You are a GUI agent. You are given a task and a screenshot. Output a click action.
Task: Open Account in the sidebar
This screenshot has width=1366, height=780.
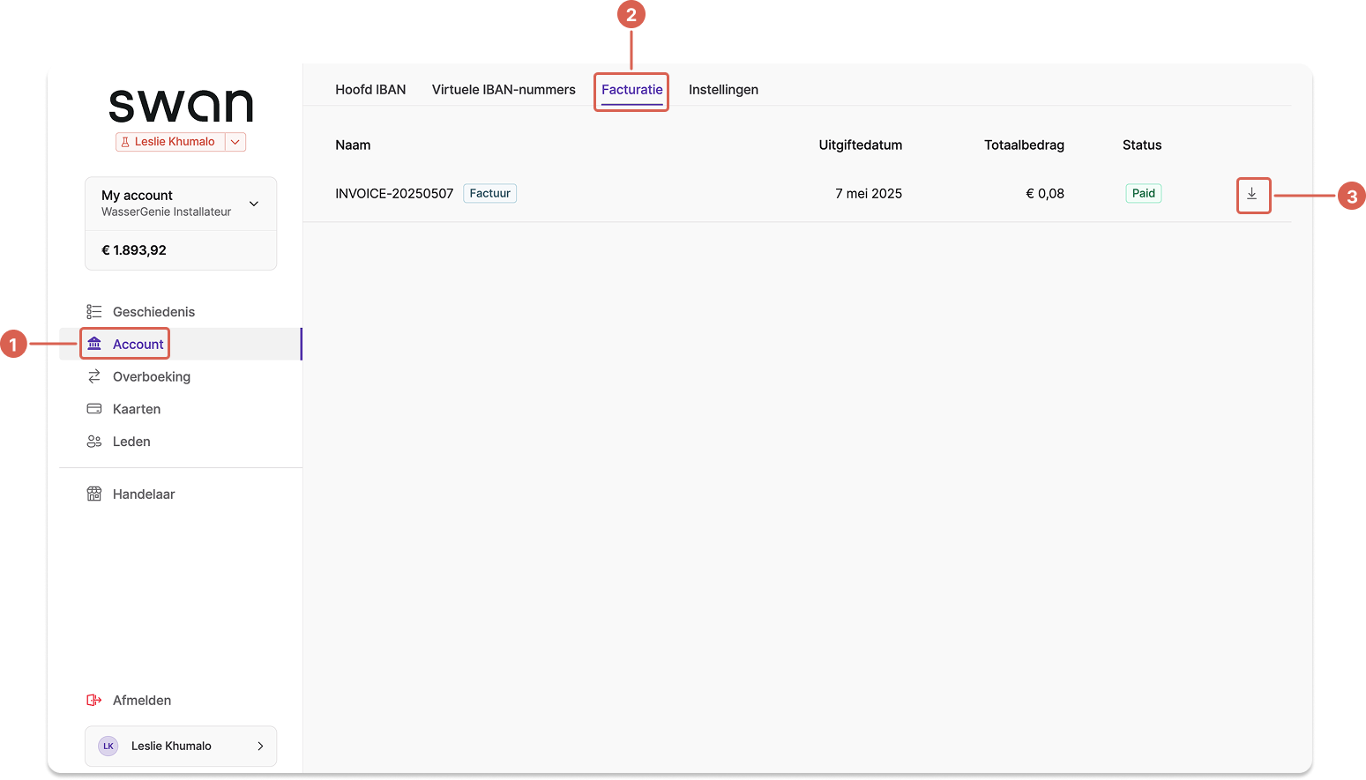[x=181, y=344]
